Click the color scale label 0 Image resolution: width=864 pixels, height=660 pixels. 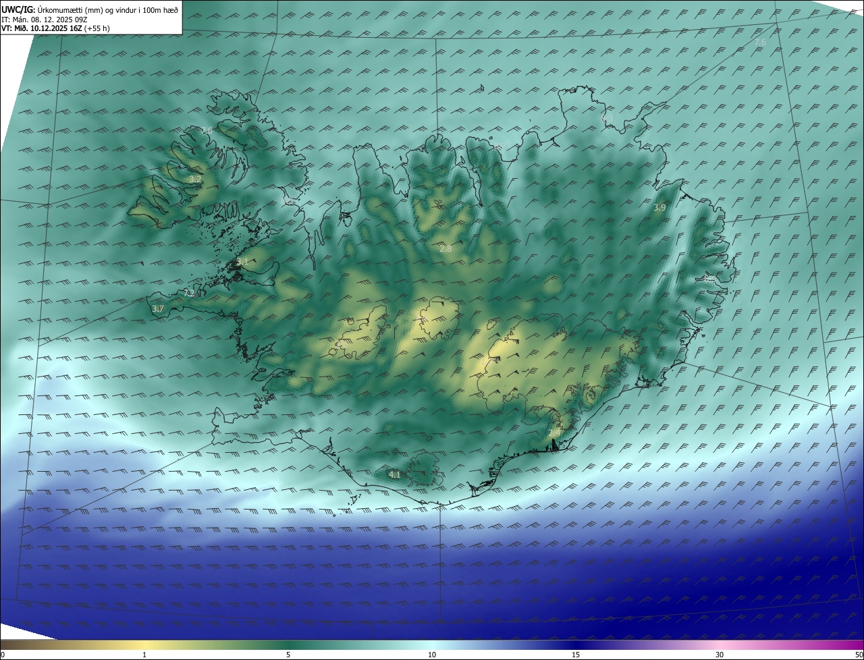pyautogui.click(x=3, y=655)
